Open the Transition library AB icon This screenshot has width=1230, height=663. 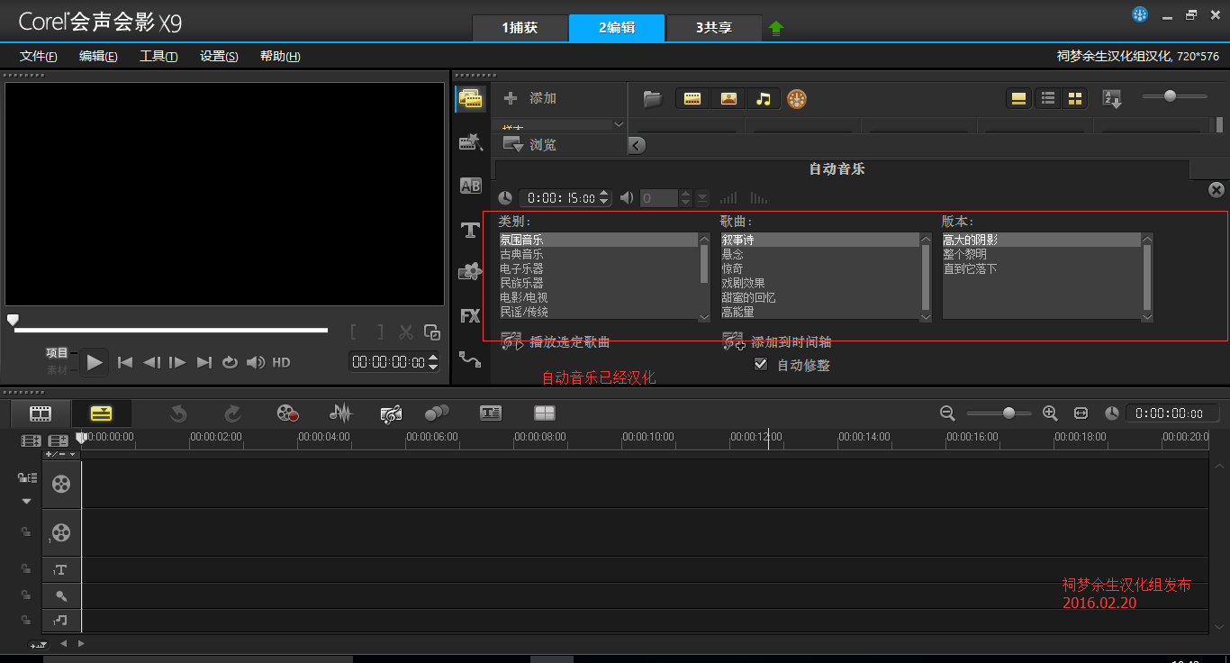coord(470,186)
